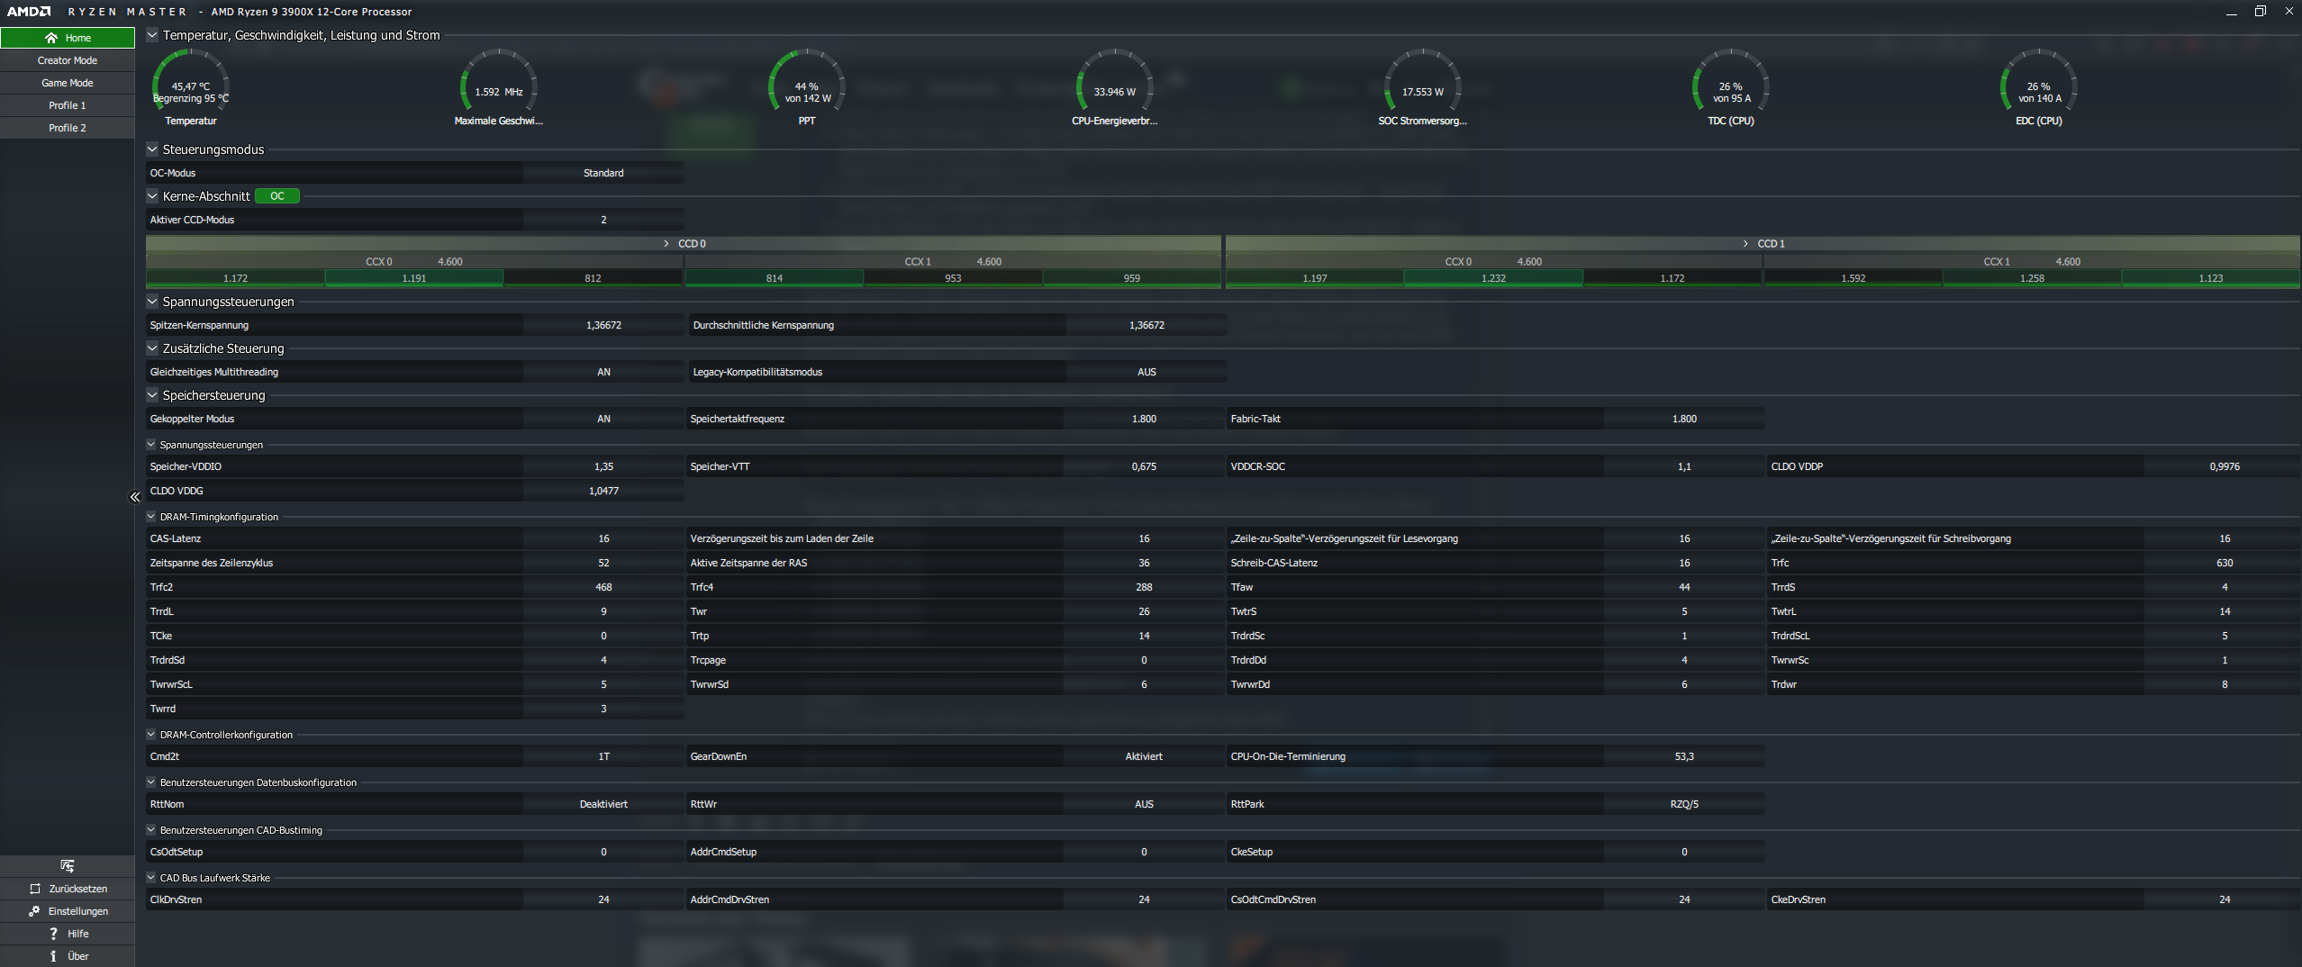Image resolution: width=2302 pixels, height=967 pixels.
Task: Open Einstellungen settings
Action: pos(68,911)
